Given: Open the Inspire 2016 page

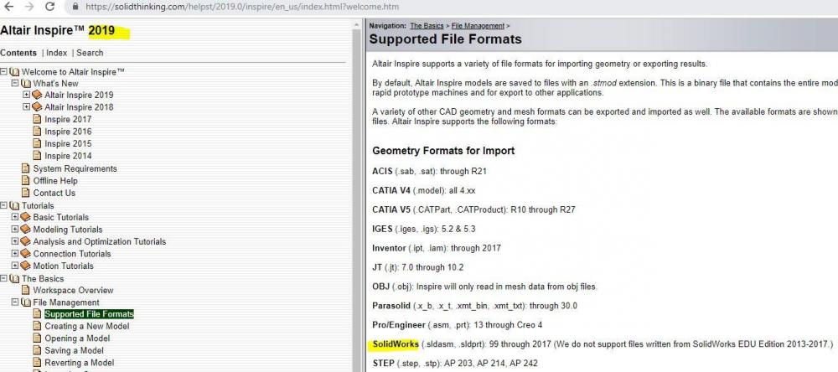Looking at the screenshot, I should 68,132.
